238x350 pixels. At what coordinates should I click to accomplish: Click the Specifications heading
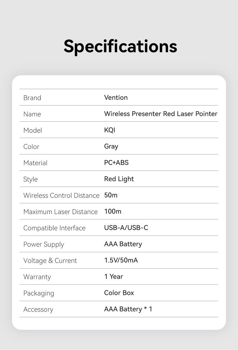(x=120, y=47)
